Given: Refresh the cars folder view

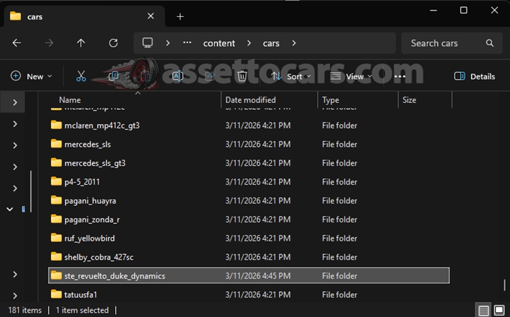Looking at the screenshot, I should (x=113, y=43).
